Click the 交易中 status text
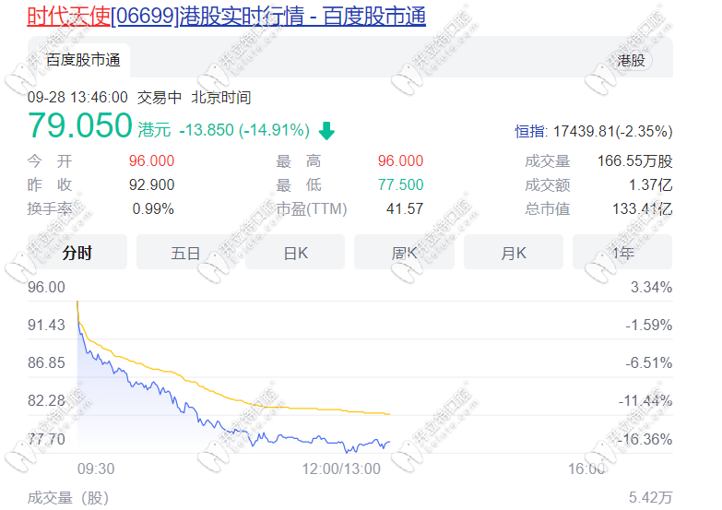Screen dimensions: 722x510 (160, 97)
